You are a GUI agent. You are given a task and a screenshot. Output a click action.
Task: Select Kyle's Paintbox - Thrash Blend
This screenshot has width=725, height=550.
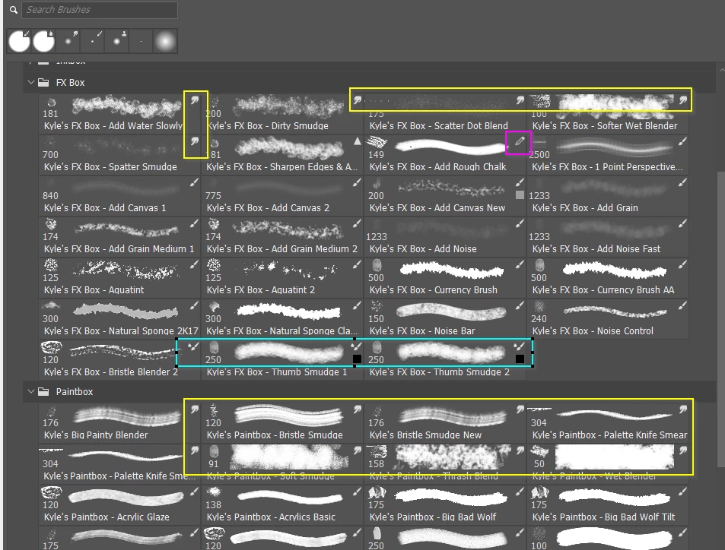[445, 464]
